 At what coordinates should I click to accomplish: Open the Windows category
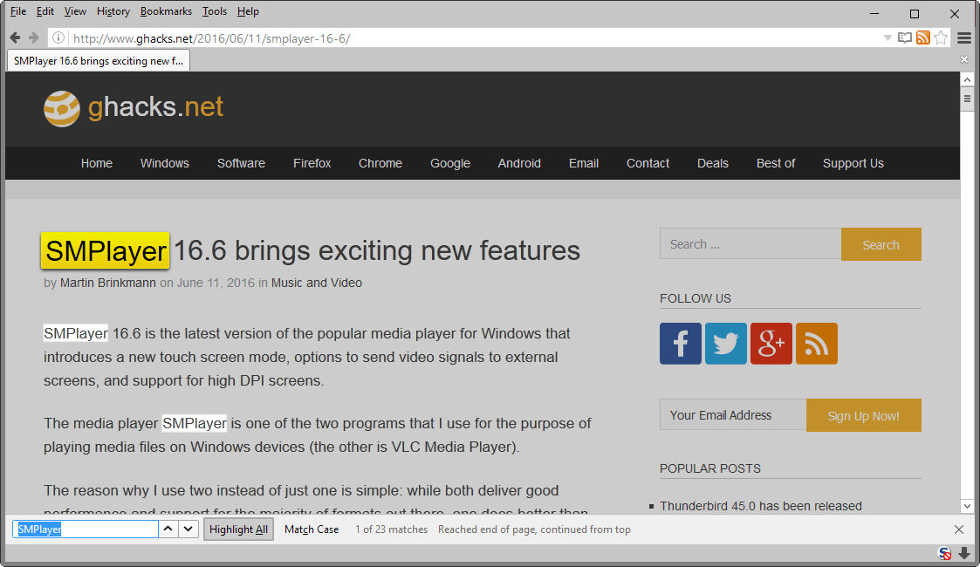(x=164, y=163)
